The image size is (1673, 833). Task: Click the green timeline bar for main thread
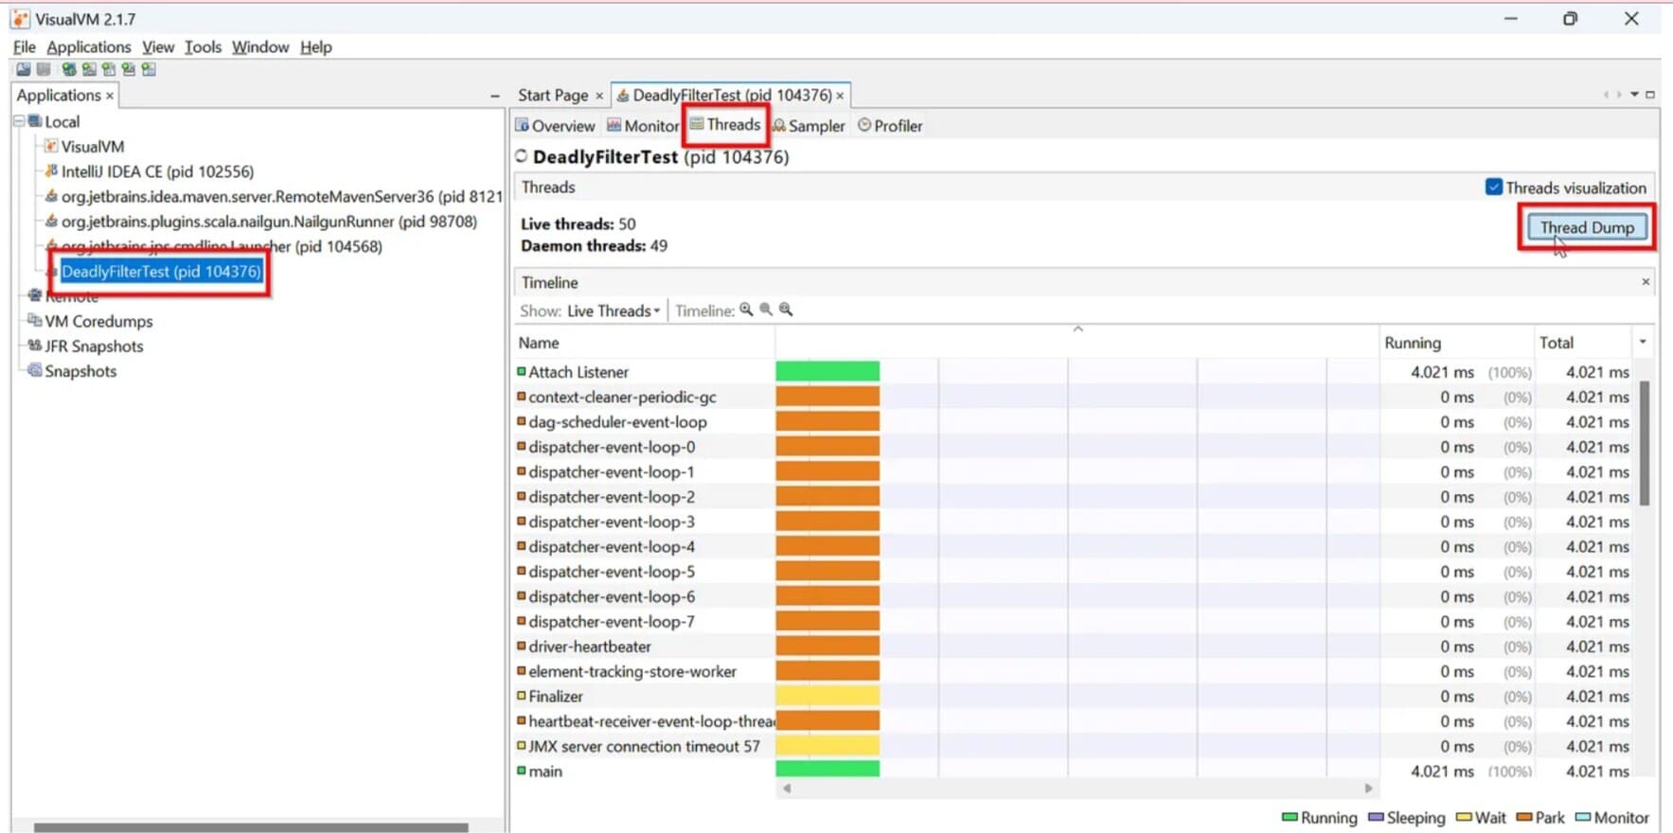click(x=827, y=771)
